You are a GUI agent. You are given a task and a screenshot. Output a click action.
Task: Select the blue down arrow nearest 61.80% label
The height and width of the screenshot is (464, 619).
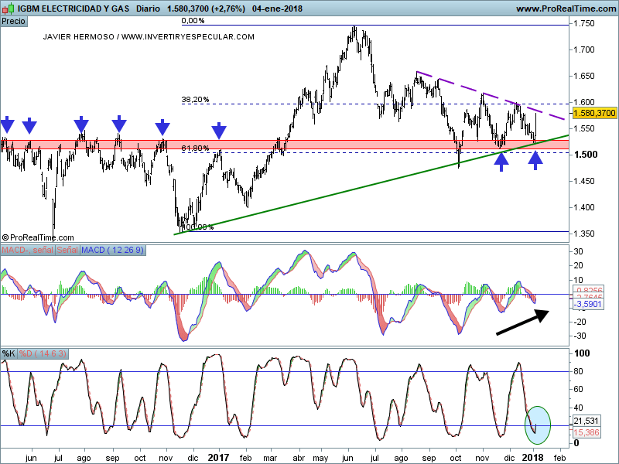point(220,131)
